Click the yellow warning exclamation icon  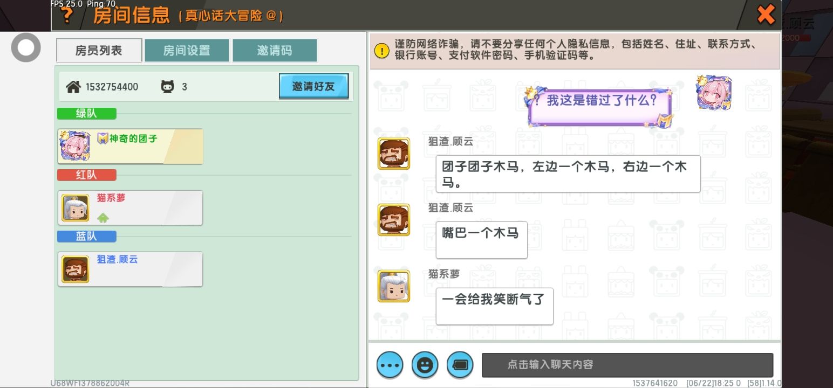[x=381, y=51]
